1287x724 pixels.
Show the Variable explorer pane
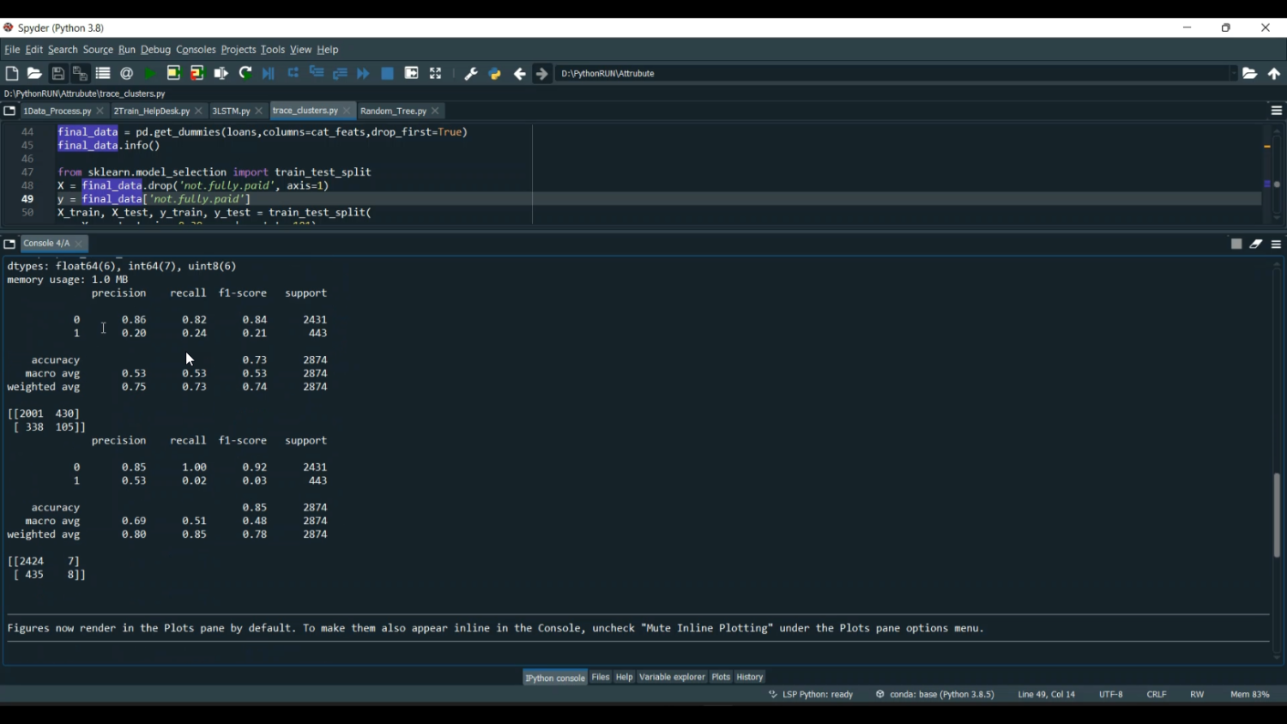pos(672,678)
